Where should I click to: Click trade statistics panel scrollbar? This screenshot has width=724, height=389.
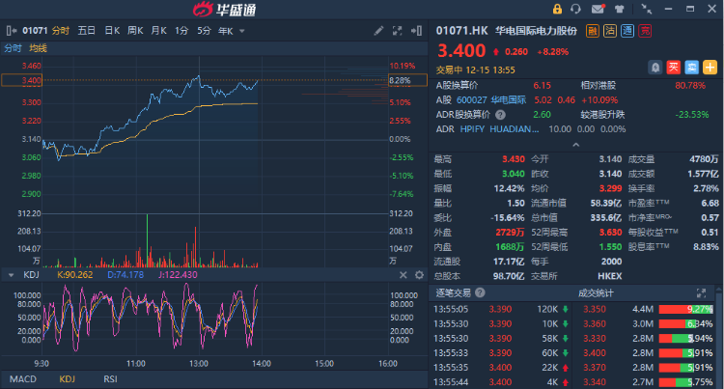(719, 337)
